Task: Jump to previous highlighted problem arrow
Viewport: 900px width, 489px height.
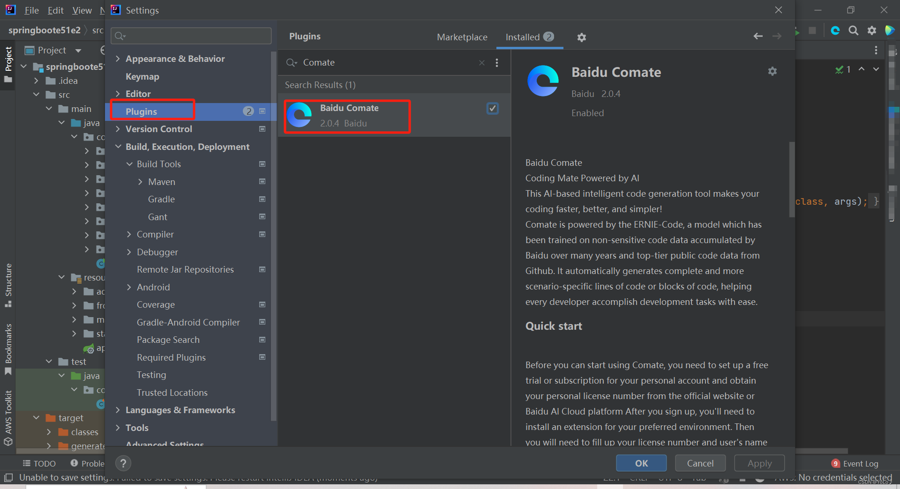Action: point(862,69)
